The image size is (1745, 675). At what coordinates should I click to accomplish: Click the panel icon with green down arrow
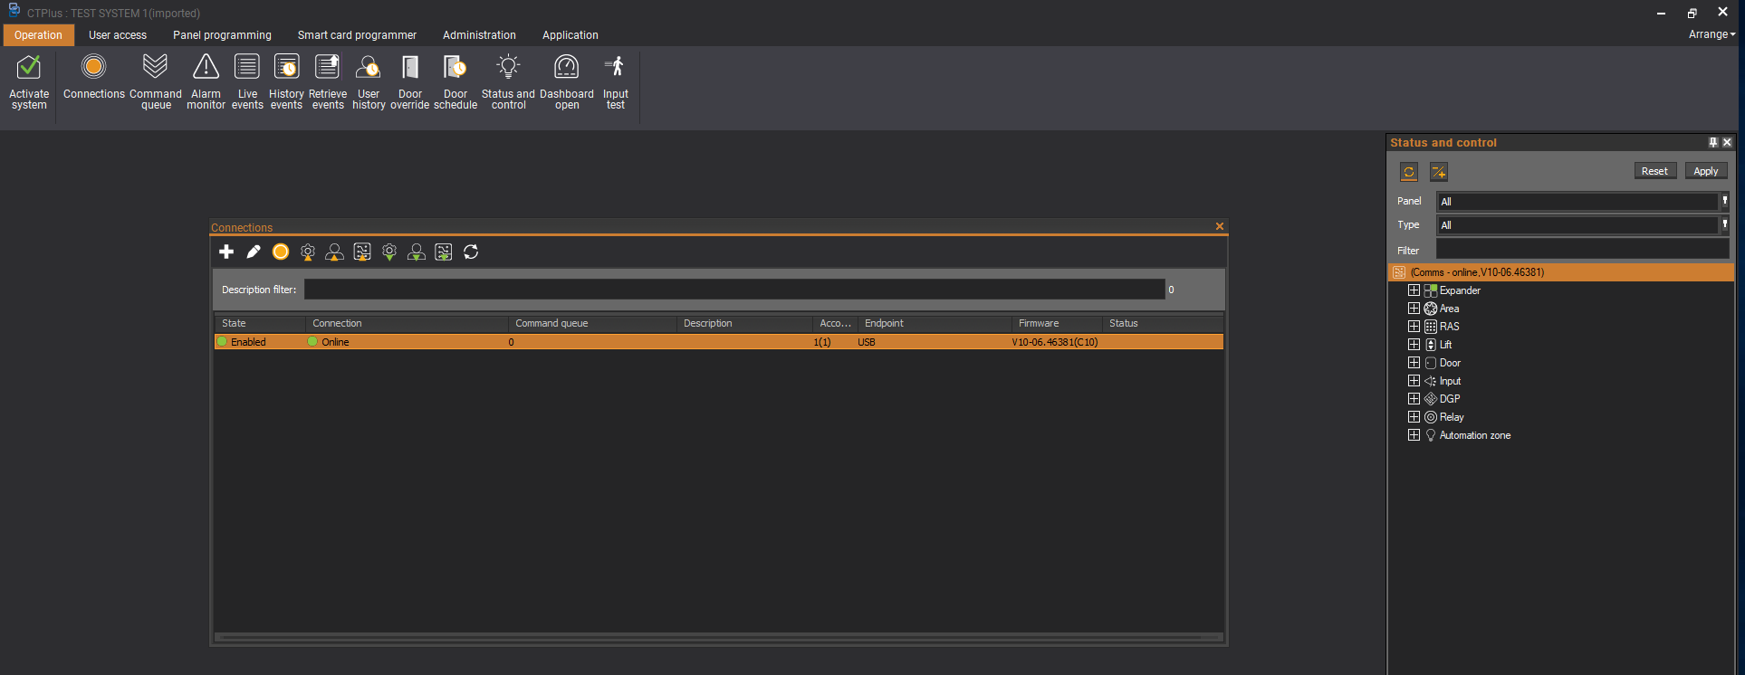point(444,252)
